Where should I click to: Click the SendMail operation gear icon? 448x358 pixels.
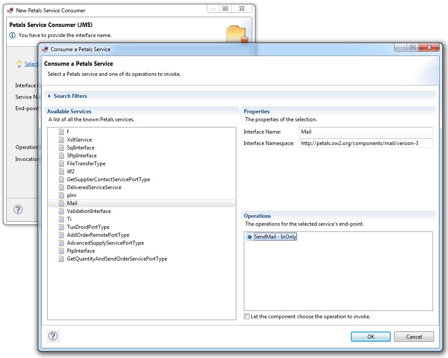(x=250, y=237)
